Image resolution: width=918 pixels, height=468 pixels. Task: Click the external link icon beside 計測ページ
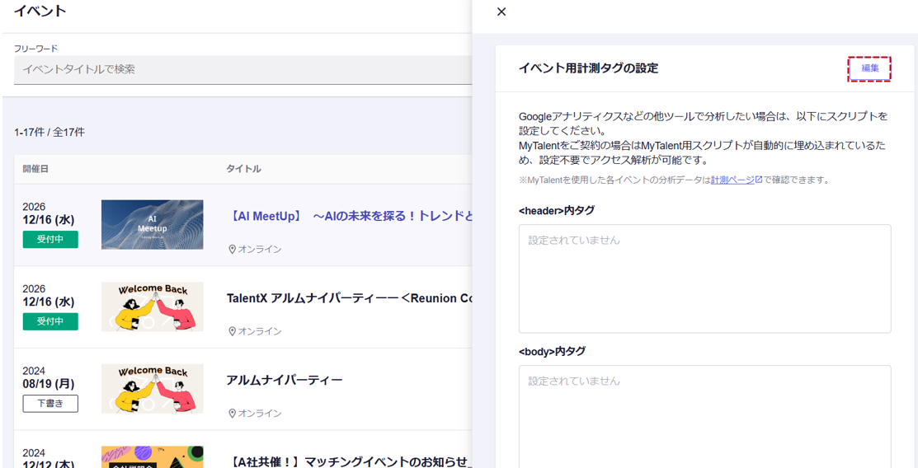click(758, 180)
